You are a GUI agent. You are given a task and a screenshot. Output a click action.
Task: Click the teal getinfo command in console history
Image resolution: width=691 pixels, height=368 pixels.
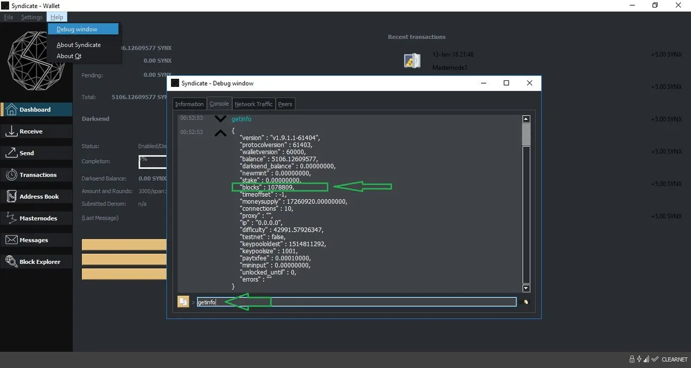tap(241, 119)
